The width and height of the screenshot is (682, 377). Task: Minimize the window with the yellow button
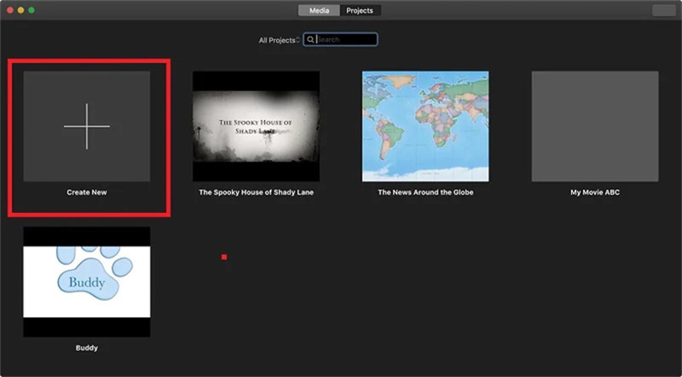(20, 10)
